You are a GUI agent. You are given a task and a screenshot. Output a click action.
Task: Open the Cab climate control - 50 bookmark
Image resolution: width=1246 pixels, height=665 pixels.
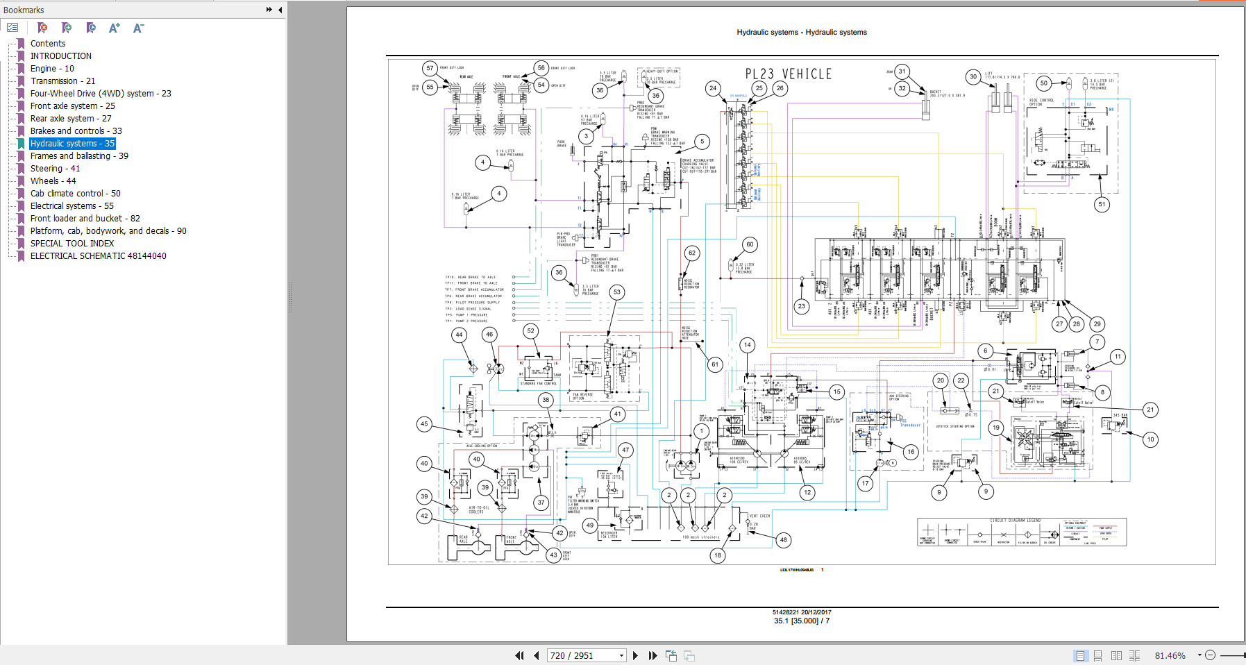click(76, 193)
